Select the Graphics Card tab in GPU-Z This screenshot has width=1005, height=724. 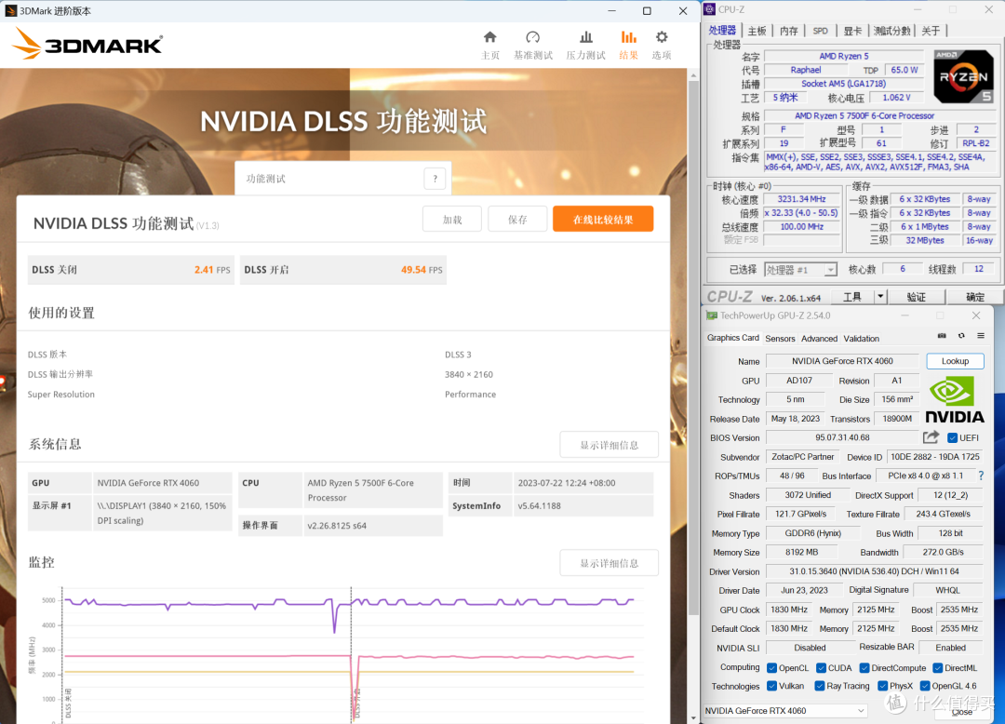coord(732,338)
